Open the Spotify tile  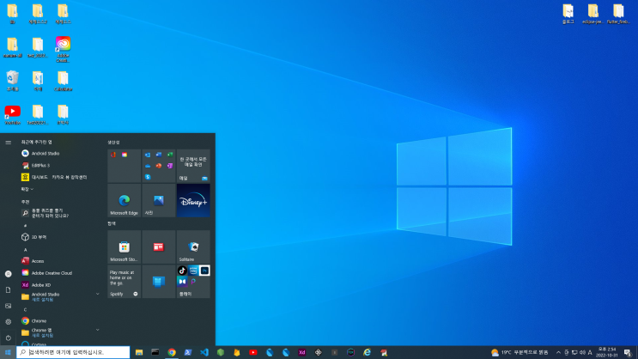pos(125,282)
